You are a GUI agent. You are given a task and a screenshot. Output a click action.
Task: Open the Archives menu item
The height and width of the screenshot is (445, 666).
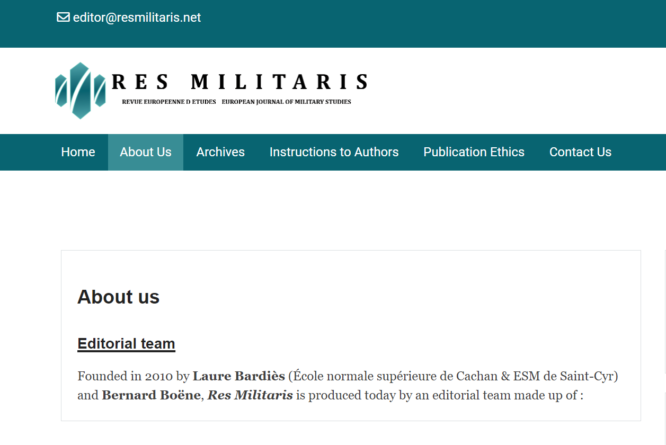coord(220,152)
